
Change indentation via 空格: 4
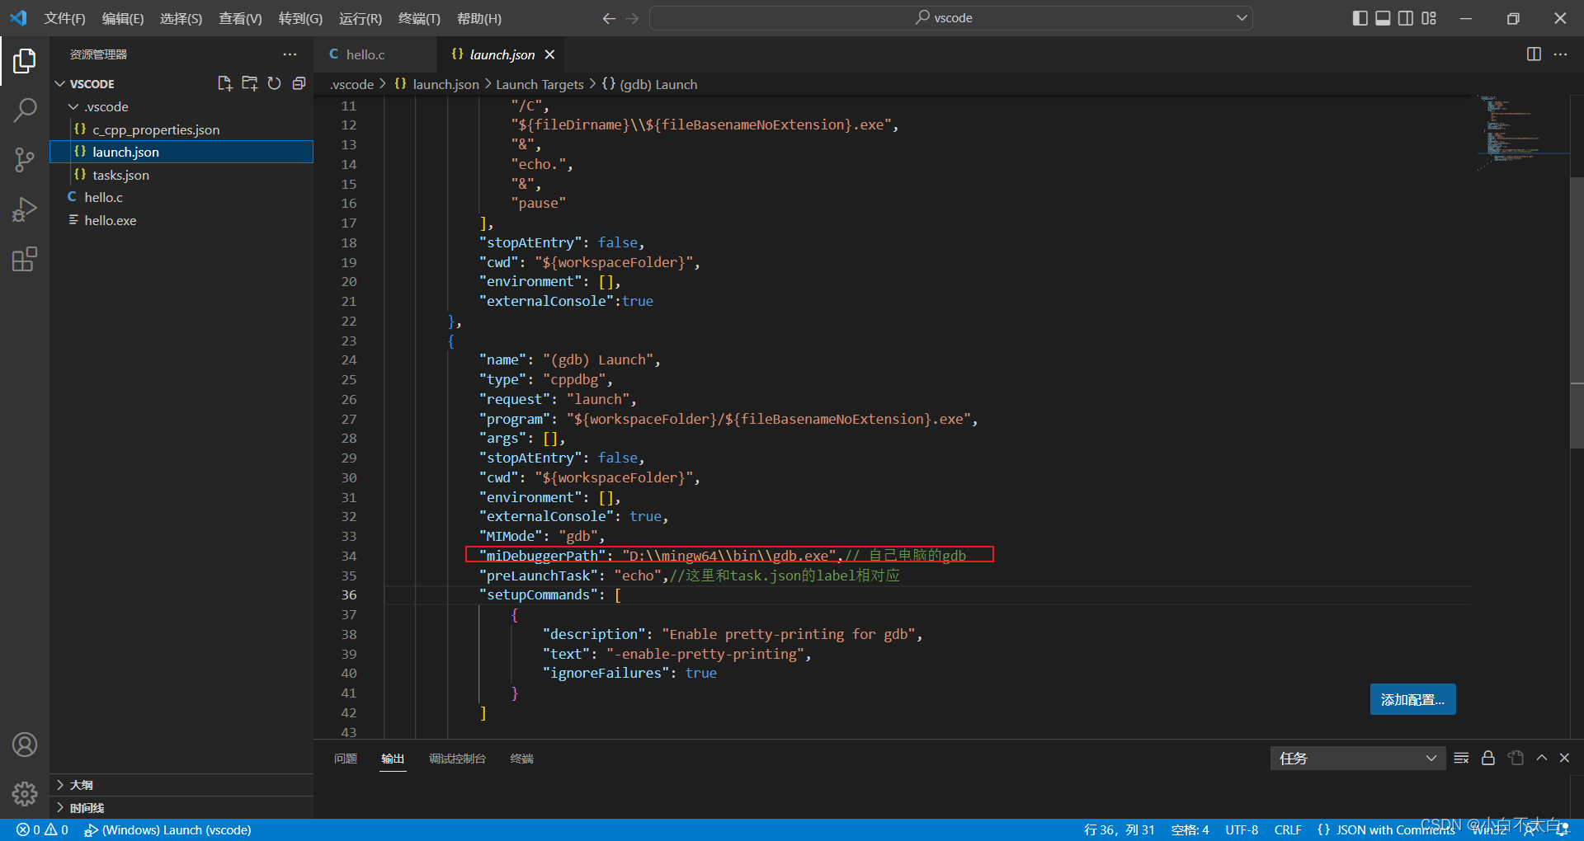1190,829
